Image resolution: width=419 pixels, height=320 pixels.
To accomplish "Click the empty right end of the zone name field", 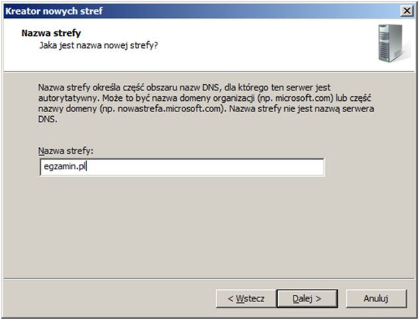I will 279,167.
